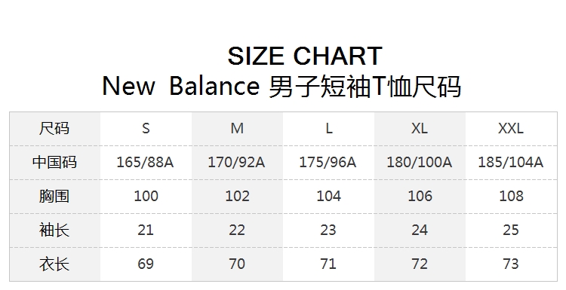Click the 165/88A cell
566x290 pixels.
click(x=146, y=163)
